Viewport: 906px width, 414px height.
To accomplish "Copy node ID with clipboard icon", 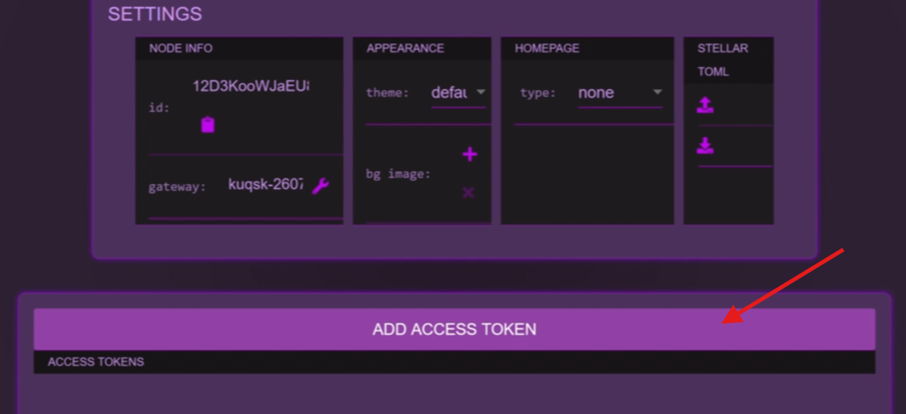I will pyautogui.click(x=208, y=125).
